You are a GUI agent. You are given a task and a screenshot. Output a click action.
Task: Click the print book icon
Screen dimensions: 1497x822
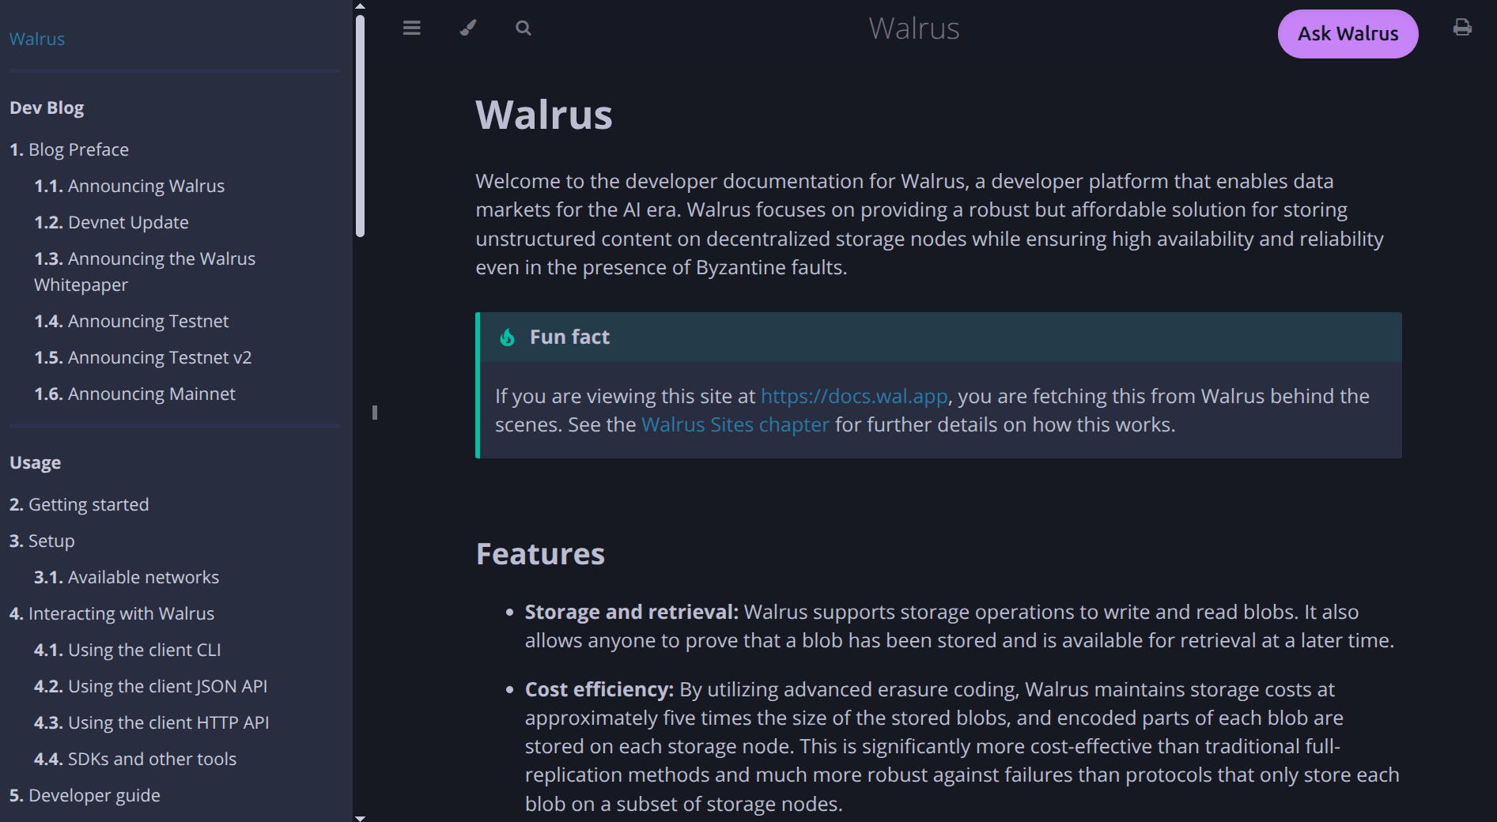(x=1462, y=28)
